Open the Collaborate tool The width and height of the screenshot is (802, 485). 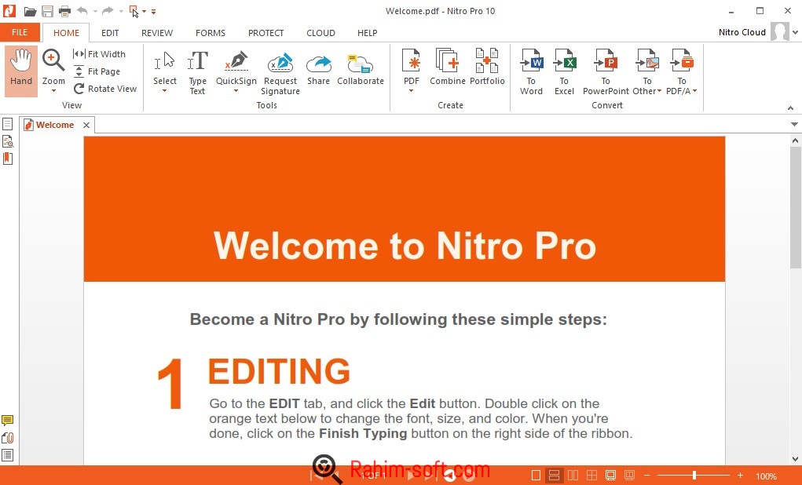coord(360,70)
